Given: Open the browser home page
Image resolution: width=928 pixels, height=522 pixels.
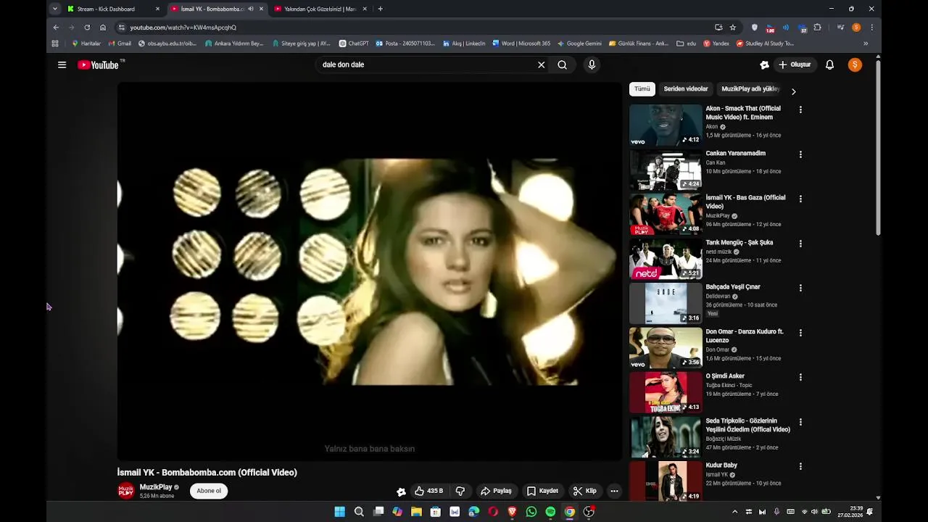Looking at the screenshot, I should pos(103,28).
